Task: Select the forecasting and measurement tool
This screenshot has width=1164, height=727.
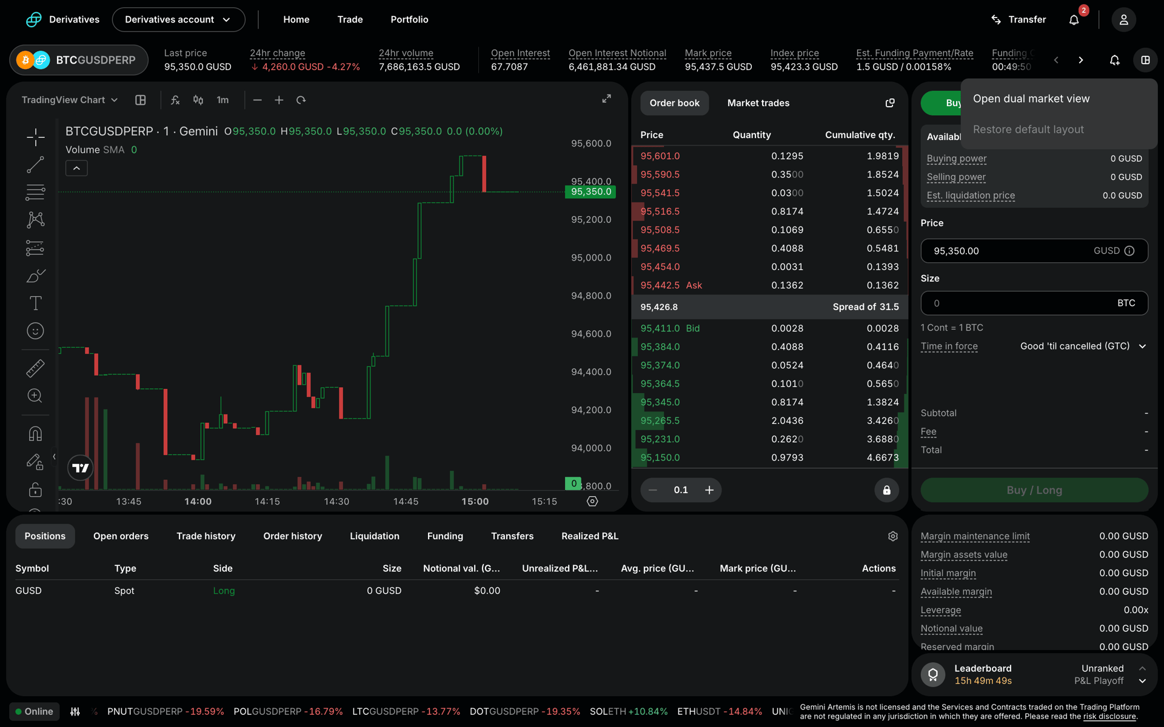Action: pos(35,248)
